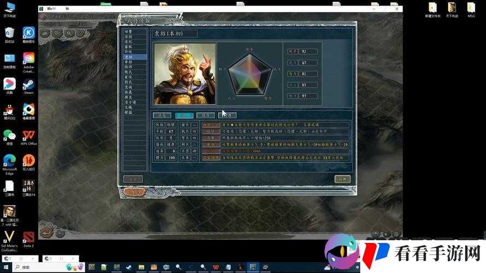
Task: Click the question-mark help icon in the game's top toolbar
Action: point(80,33)
